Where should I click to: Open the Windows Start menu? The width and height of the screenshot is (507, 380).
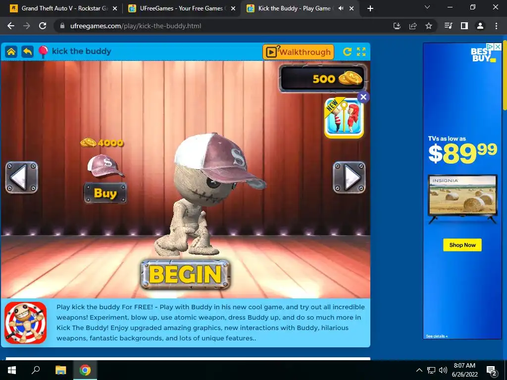tap(12, 370)
